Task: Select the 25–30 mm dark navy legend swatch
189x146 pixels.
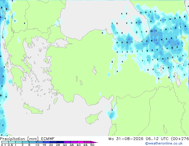Action: pos(60,142)
